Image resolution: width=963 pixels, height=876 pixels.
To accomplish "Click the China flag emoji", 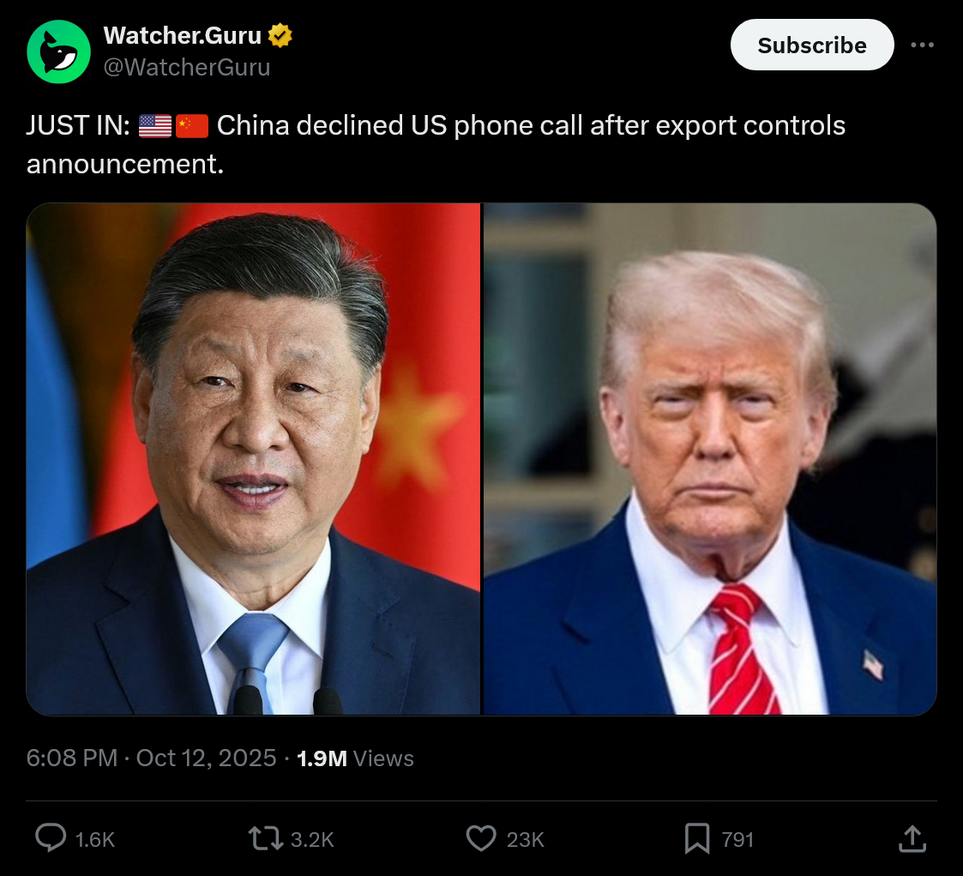I will point(192,126).
